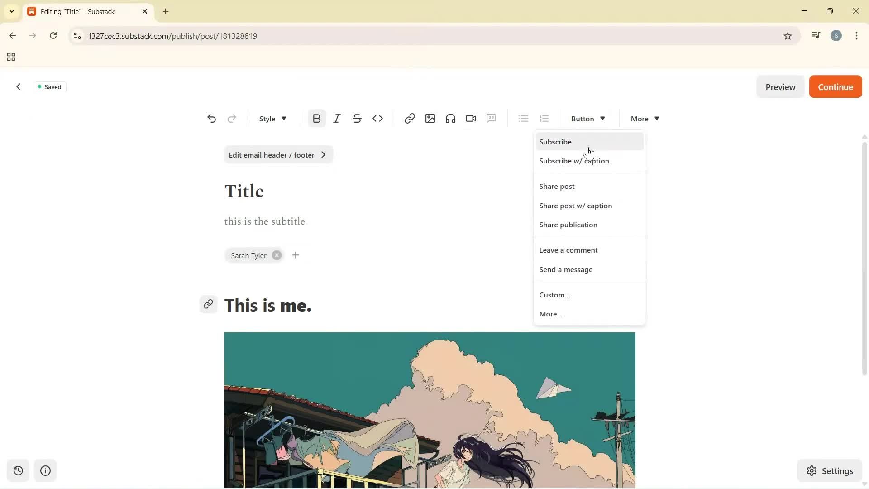Image resolution: width=869 pixels, height=489 pixels.
Task: Click the Redo icon in the toolbar
Action: [232, 118]
